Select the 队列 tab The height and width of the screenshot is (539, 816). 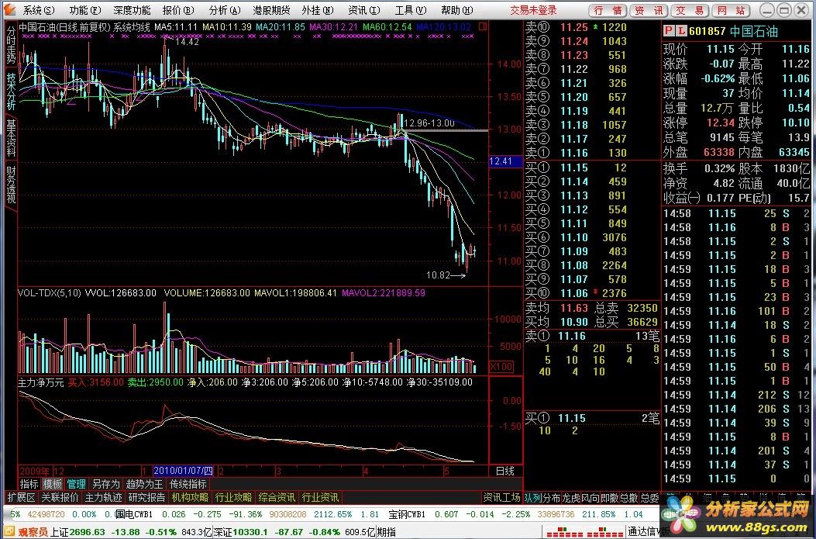(532, 498)
